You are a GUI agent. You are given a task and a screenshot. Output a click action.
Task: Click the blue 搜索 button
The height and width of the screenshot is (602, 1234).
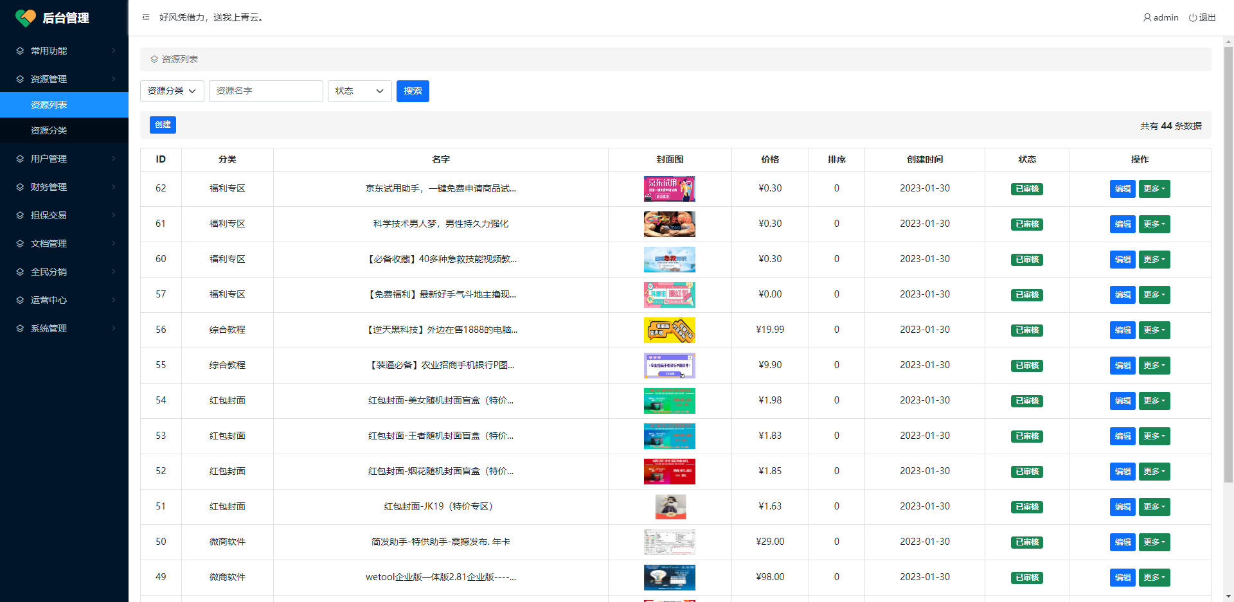413,91
